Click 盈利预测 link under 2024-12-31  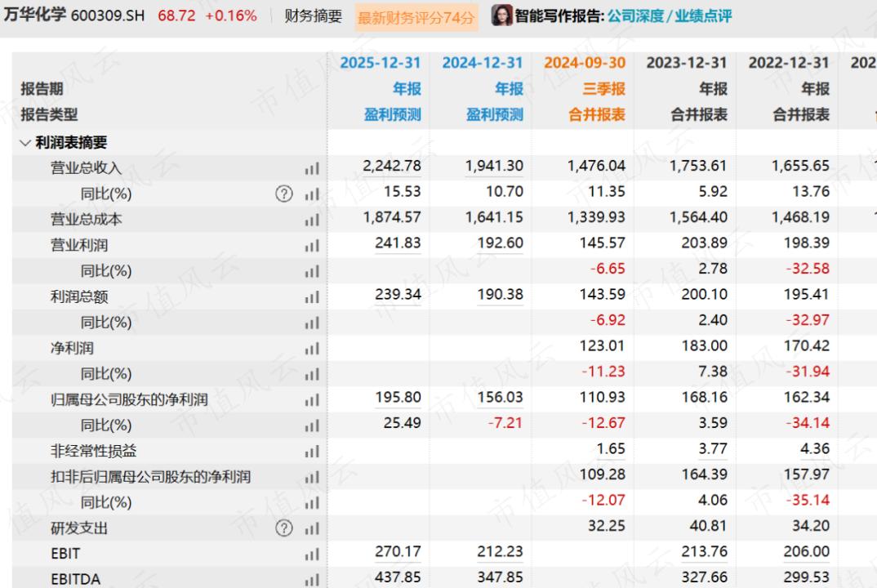click(495, 114)
